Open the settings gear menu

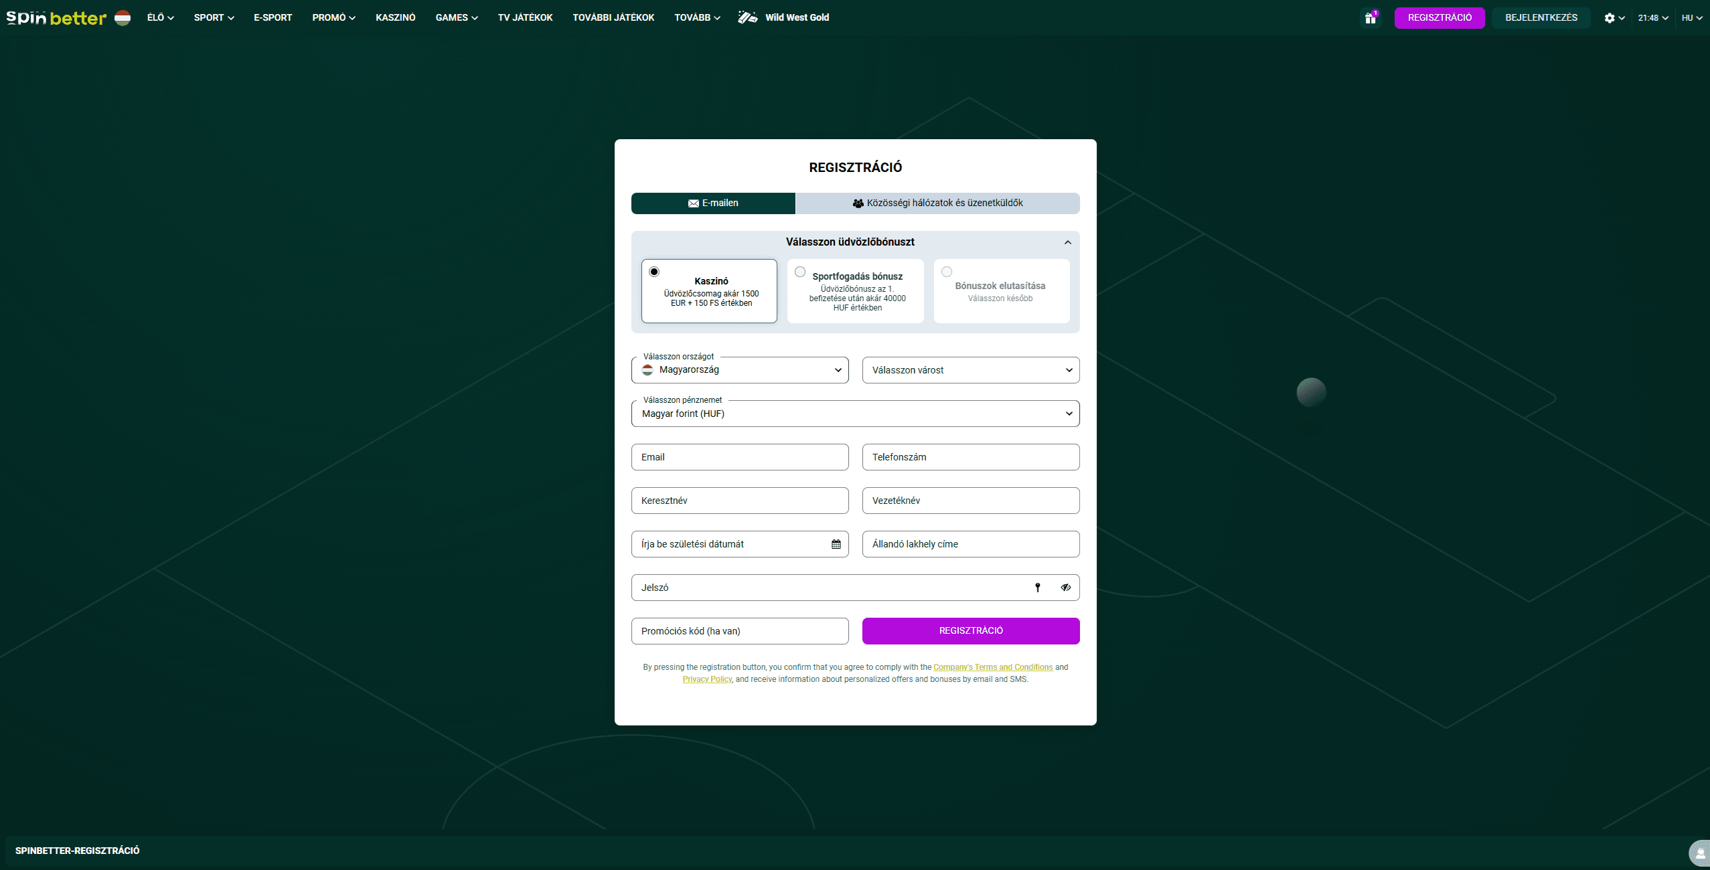point(1610,18)
